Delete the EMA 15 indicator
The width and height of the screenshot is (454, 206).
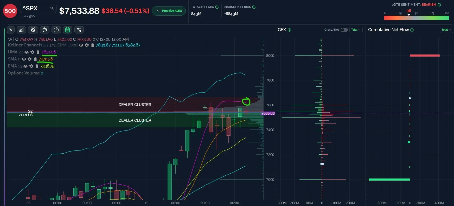tap(37, 66)
